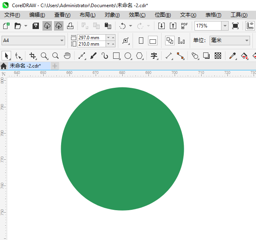Click the Publish to PDF icon
This screenshot has width=256, height=240.
pos(184,26)
